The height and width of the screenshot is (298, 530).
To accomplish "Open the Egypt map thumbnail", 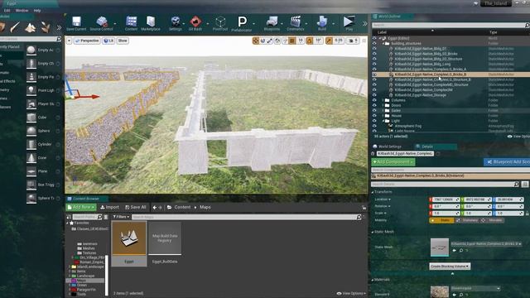I will click(x=129, y=238).
